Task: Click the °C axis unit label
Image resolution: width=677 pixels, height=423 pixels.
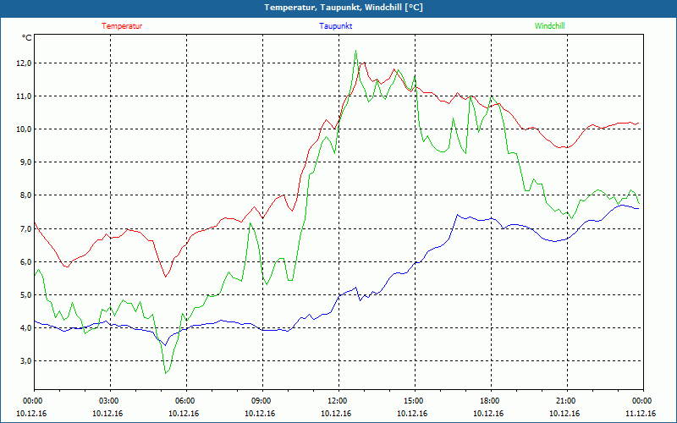Action: (x=27, y=38)
